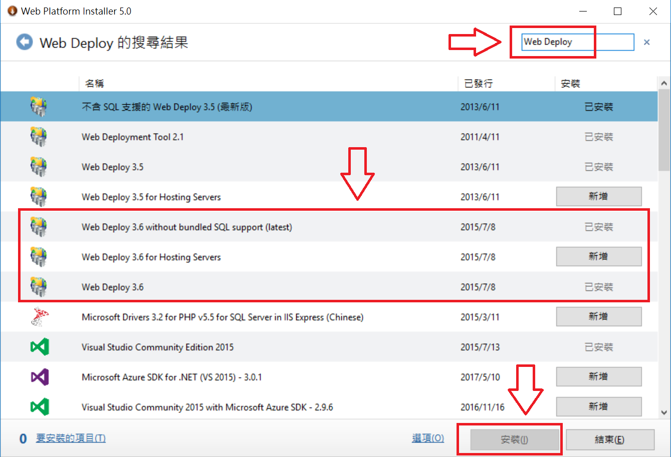Click the 2015/3/11 release date

pyautogui.click(x=480, y=317)
